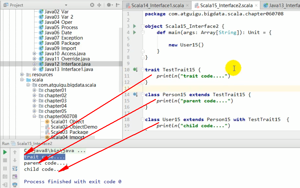Image resolution: width=300 pixels, height=188 pixels.
Task: Fold the trait TestTrait15 block
Action: tap(142, 70)
